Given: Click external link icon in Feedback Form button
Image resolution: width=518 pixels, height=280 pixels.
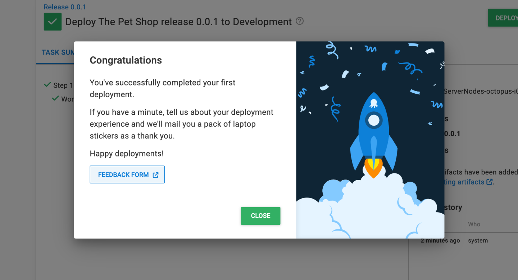Looking at the screenshot, I should point(155,175).
